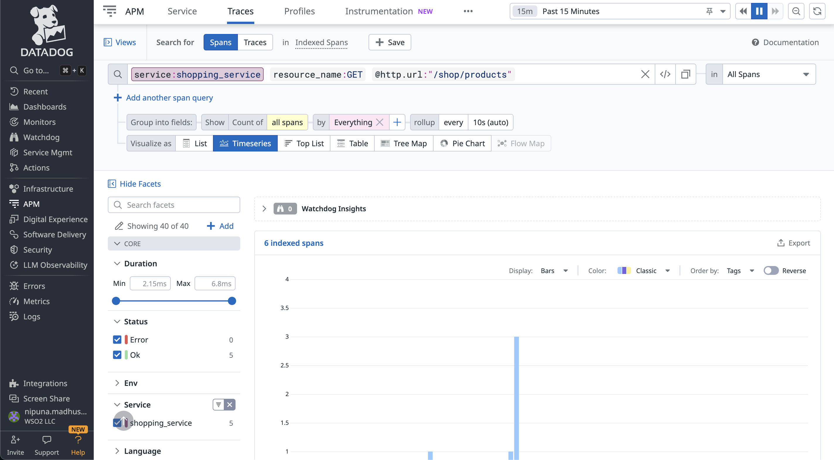Image resolution: width=834 pixels, height=460 pixels.
Task: Expand the Env facet
Action: tap(126, 383)
